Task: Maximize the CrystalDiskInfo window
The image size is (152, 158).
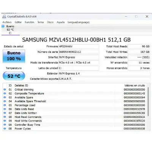Action: (136, 16)
